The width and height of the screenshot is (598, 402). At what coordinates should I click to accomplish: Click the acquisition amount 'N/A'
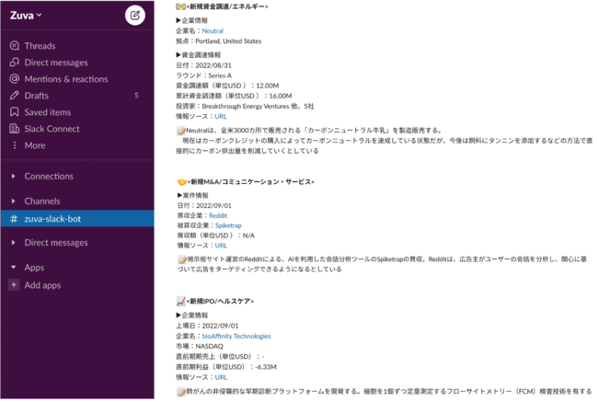(248, 235)
